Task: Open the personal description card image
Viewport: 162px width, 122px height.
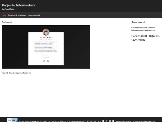Action: click(x=46, y=47)
